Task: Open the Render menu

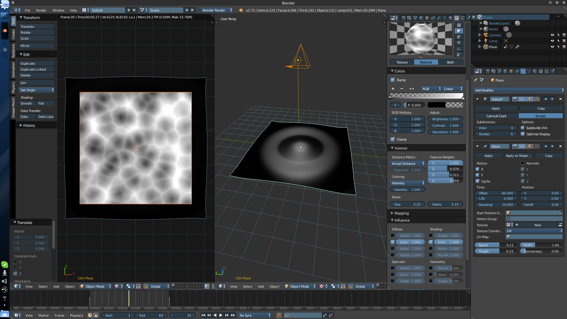Action: (x=41, y=10)
